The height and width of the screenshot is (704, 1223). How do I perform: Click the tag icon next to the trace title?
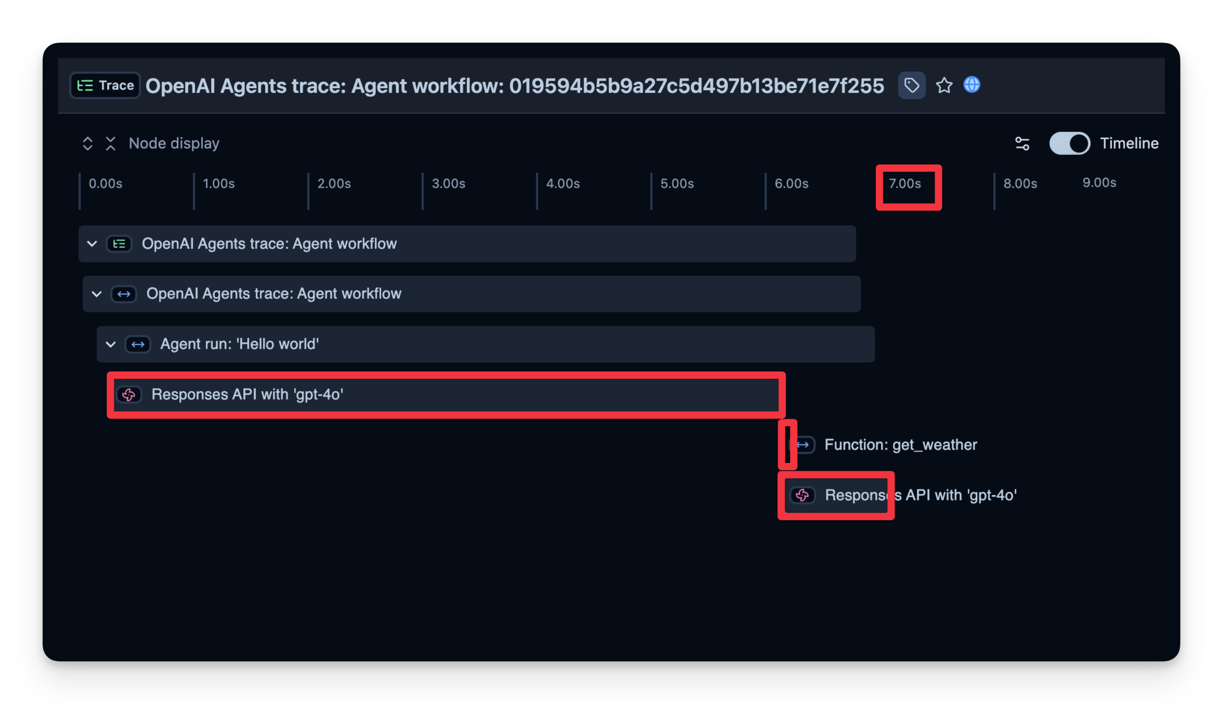tap(912, 85)
